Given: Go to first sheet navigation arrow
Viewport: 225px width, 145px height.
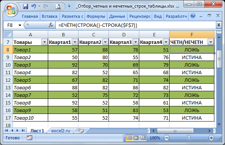Looking at the screenshot, I should [6, 130].
